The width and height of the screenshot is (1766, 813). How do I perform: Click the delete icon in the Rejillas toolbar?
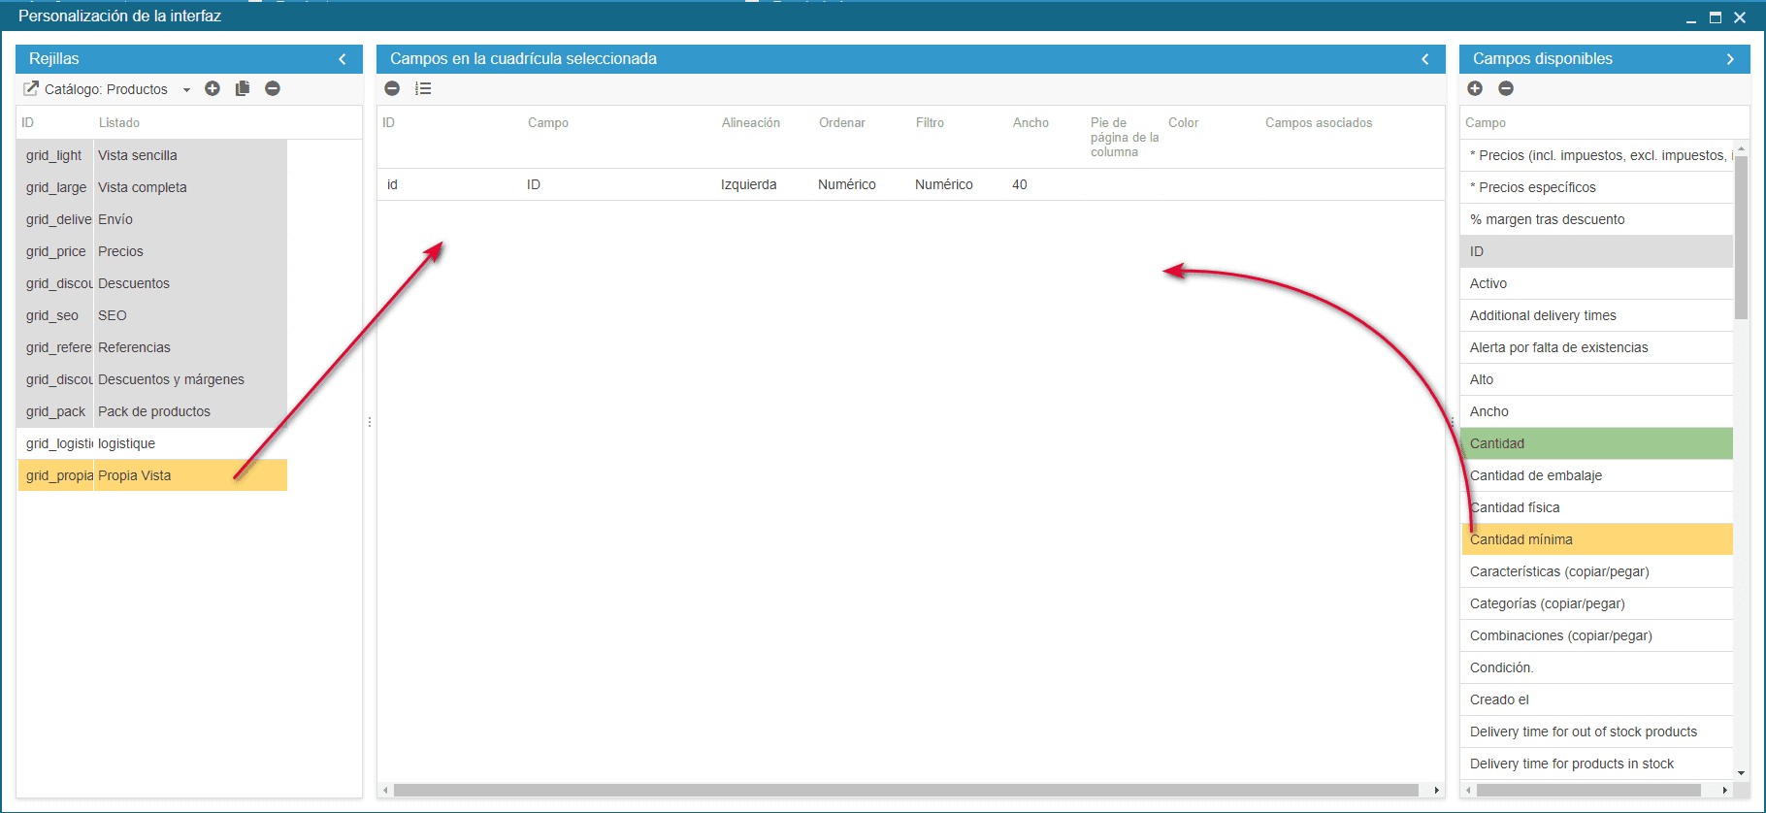(x=273, y=88)
